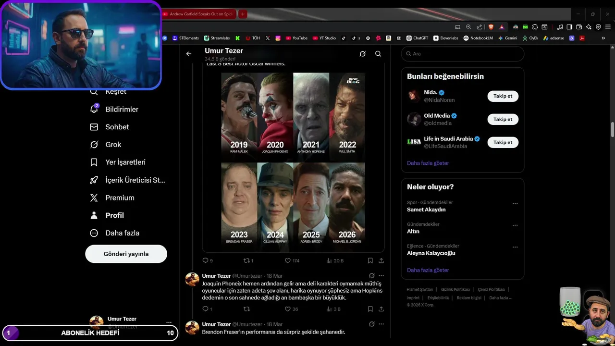Reply to the Joaquin Phoenix post
The image size is (615, 346).
tap(207, 309)
